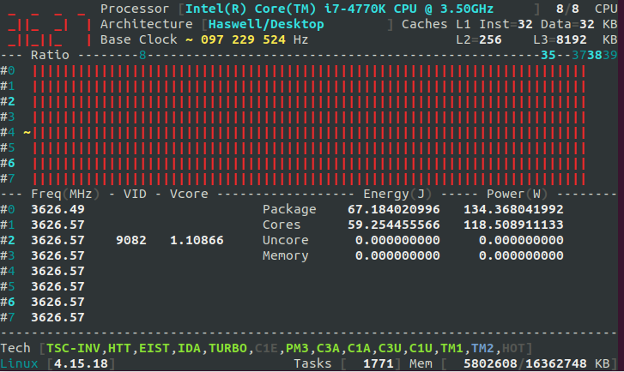This screenshot has height=372, width=624.
Task: Click the 8/8 CPU count
Action: pyautogui.click(x=567, y=9)
